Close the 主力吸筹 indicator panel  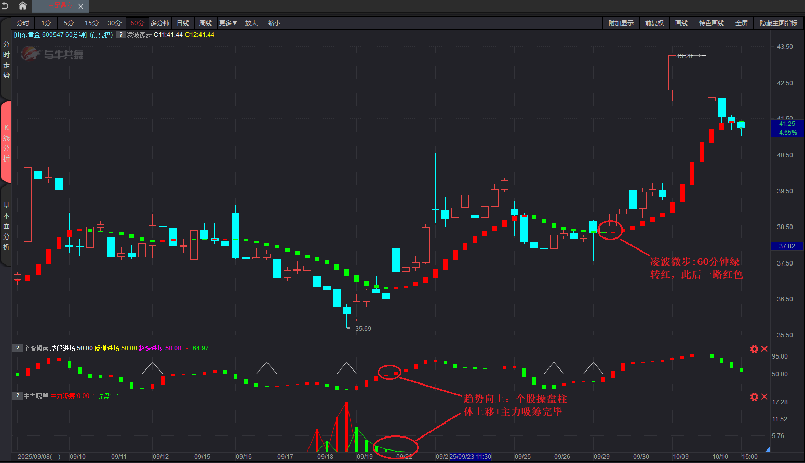pos(764,396)
